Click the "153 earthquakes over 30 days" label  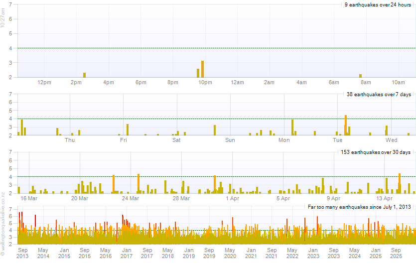point(376,152)
